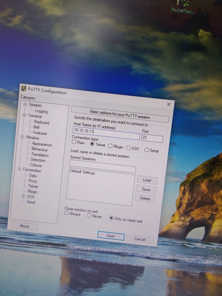Open the Keyboard category
222x296 pixels.
(x=42, y=122)
